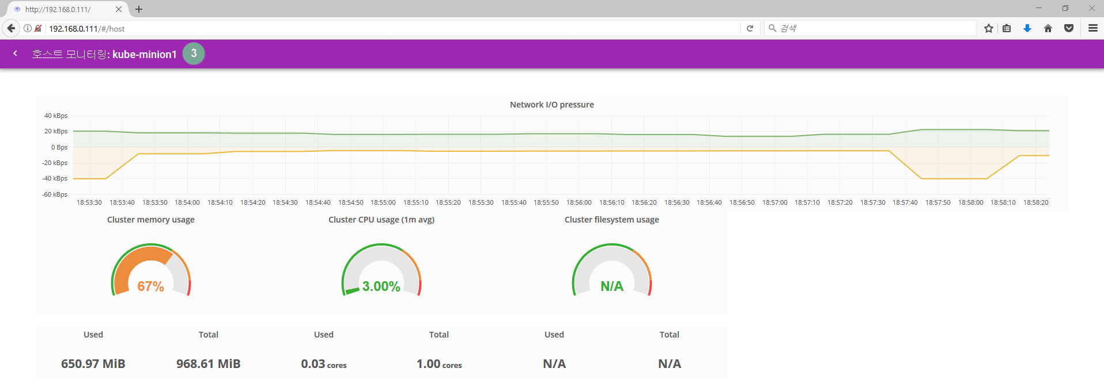The image size is (1104, 391).
Task: Click the favicon on the browser tab
Action: (17, 9)
